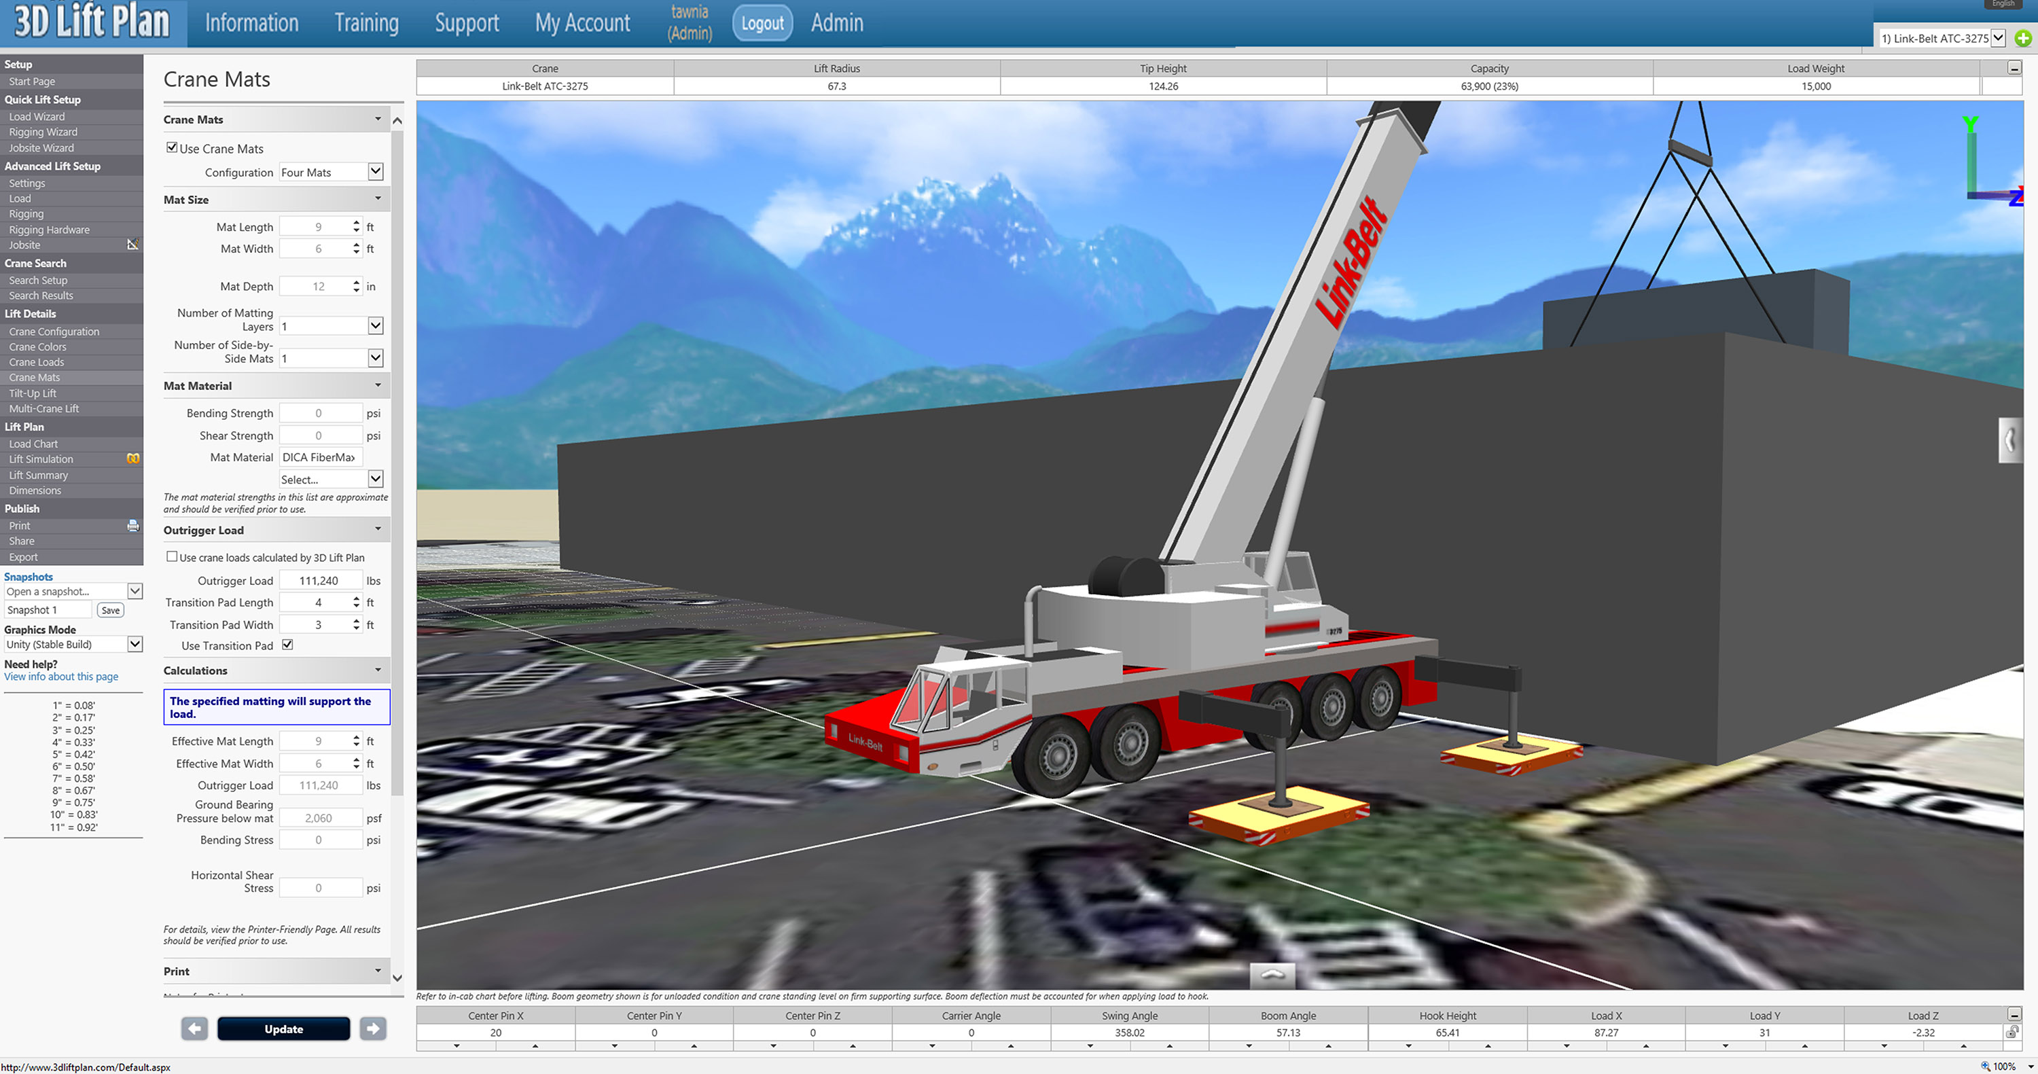This screenshot has width=2038, height=1074.
Task: Open the Training menu
Action: coord(366,23)
